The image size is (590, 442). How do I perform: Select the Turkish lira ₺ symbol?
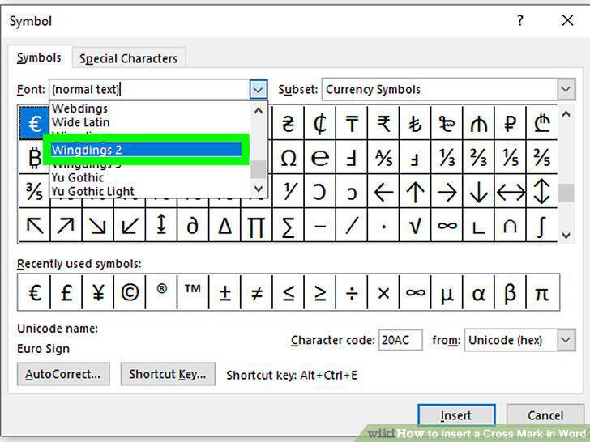415,123
